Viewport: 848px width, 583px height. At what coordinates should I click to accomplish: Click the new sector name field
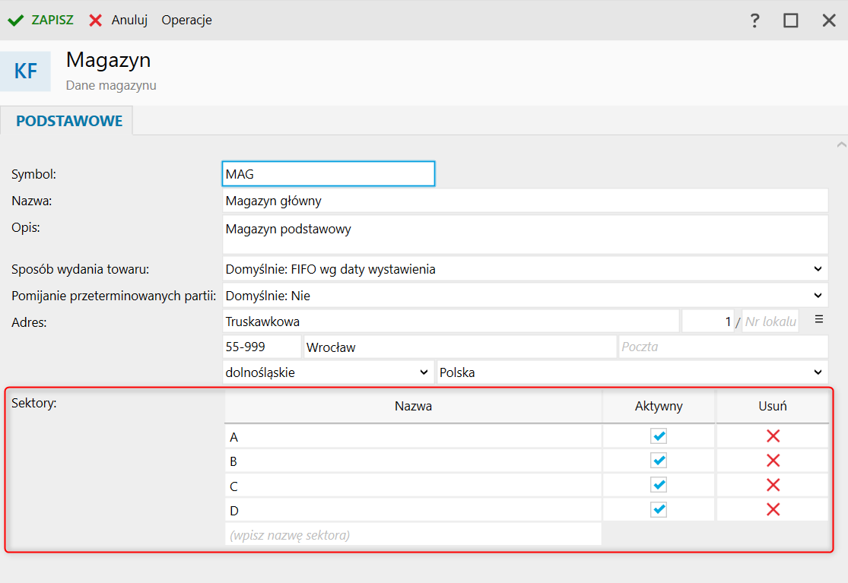pos(413,535)
